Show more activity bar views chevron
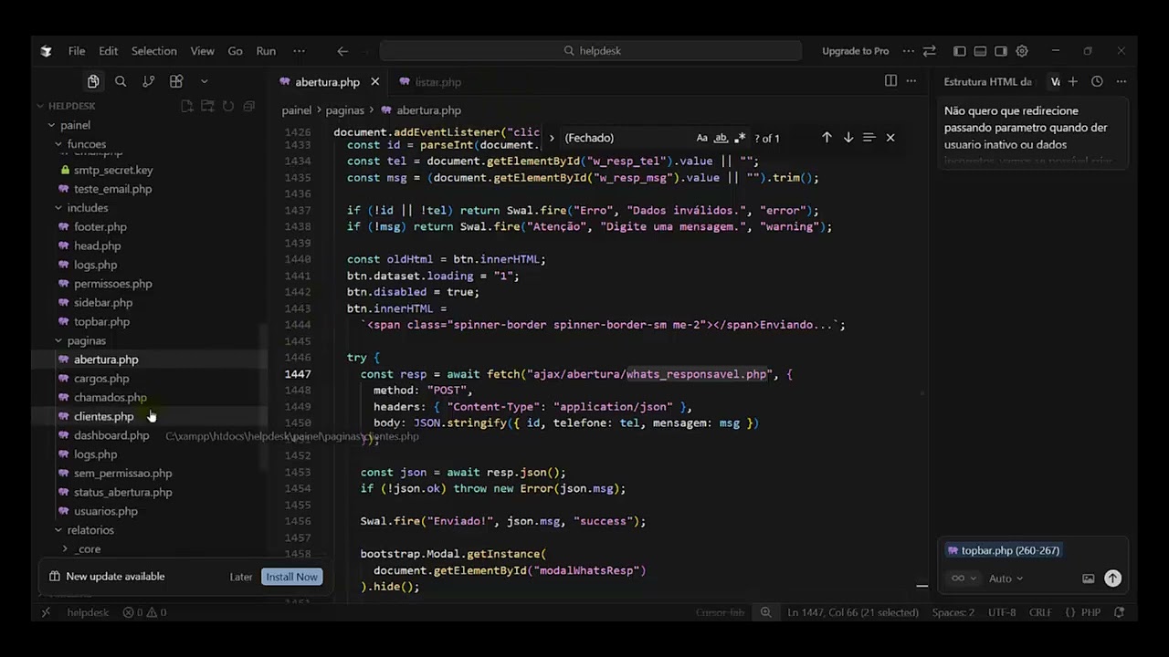Viewport: 1169px width, 657px height. point(204,82)
